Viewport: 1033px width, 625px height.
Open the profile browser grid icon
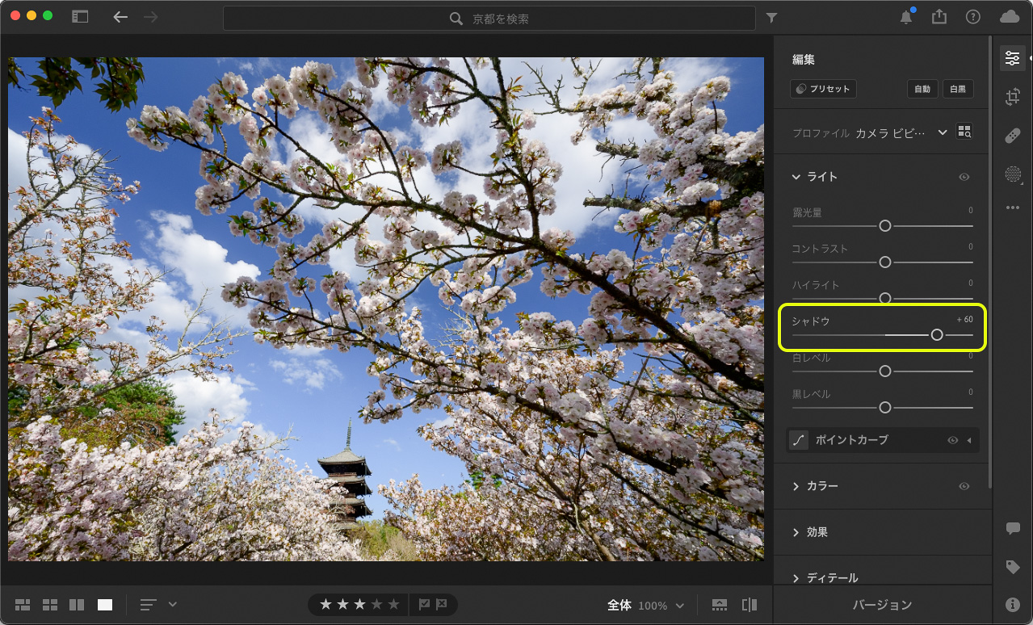pyautogui.click(x=964, y=132)
